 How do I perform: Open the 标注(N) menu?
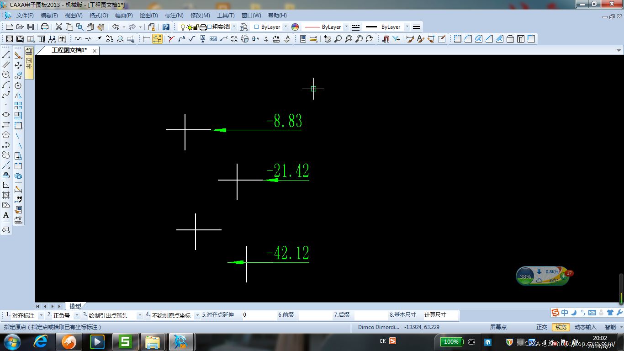pos(174,16)
